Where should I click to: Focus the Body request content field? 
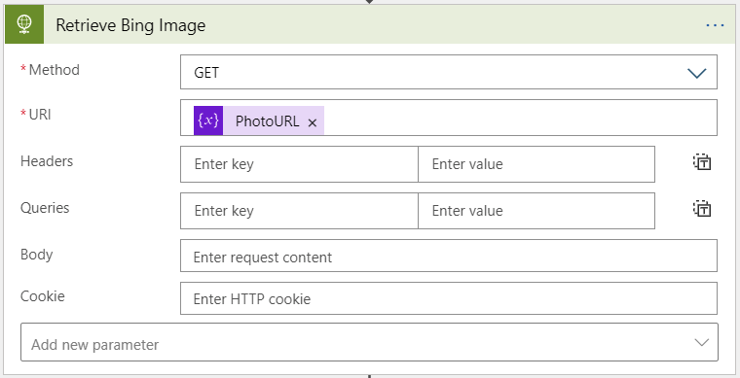click(448, 256)
